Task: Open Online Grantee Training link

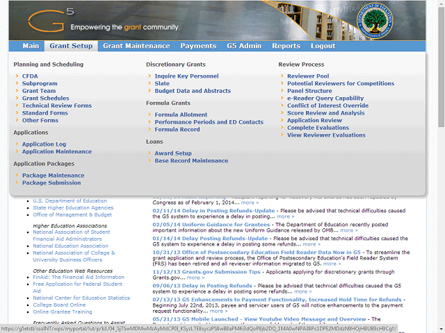Action: [x=63, y=311]
